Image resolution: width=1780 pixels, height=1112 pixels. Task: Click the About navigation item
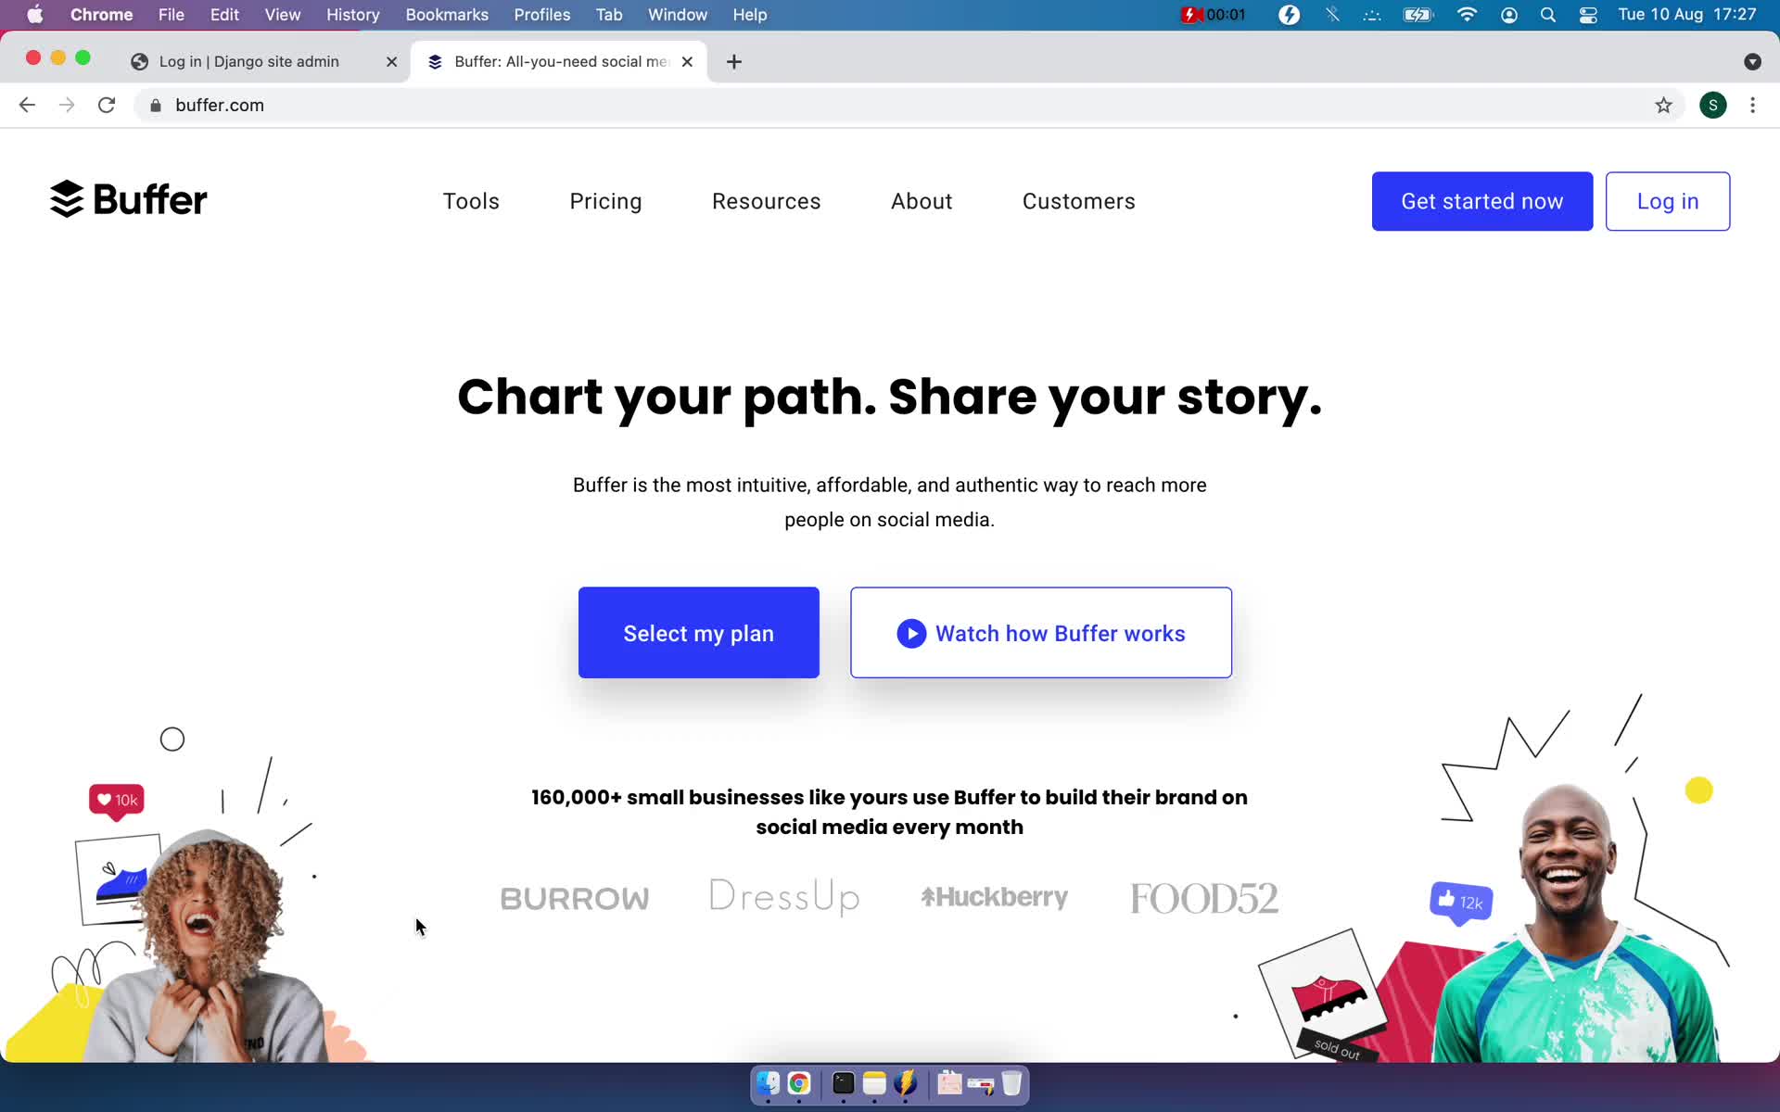(x=922, y=201)
